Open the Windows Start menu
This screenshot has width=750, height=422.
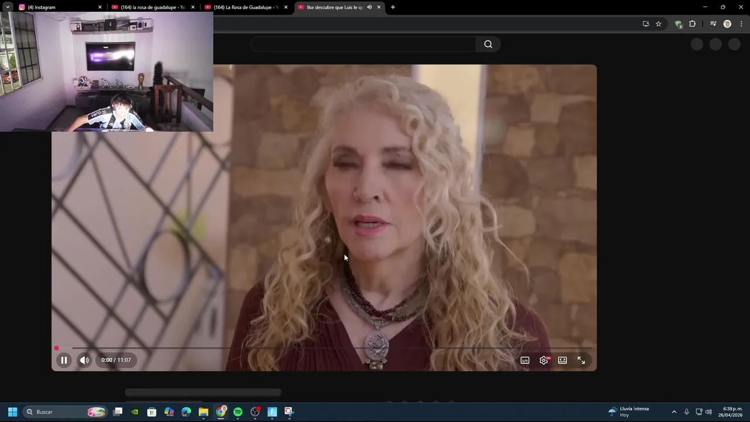point(12,412)
